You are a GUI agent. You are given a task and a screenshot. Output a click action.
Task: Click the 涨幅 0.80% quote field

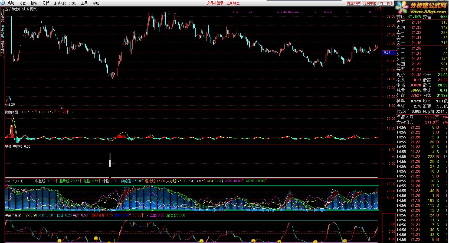[409, 85]
